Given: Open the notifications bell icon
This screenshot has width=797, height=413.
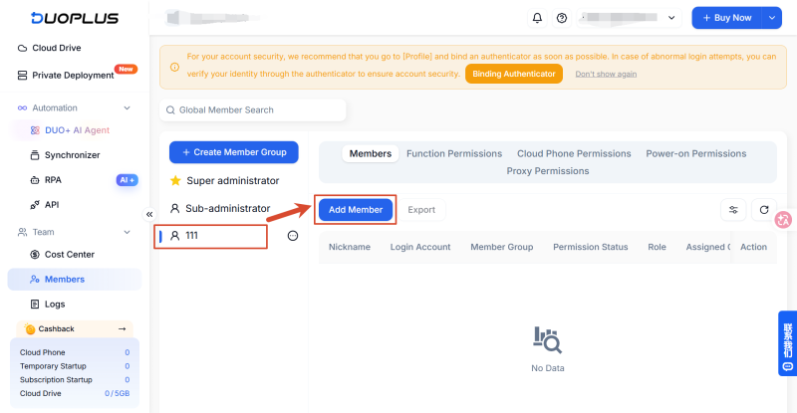Looking at the screenshot, I should click(x=537, y=18).
